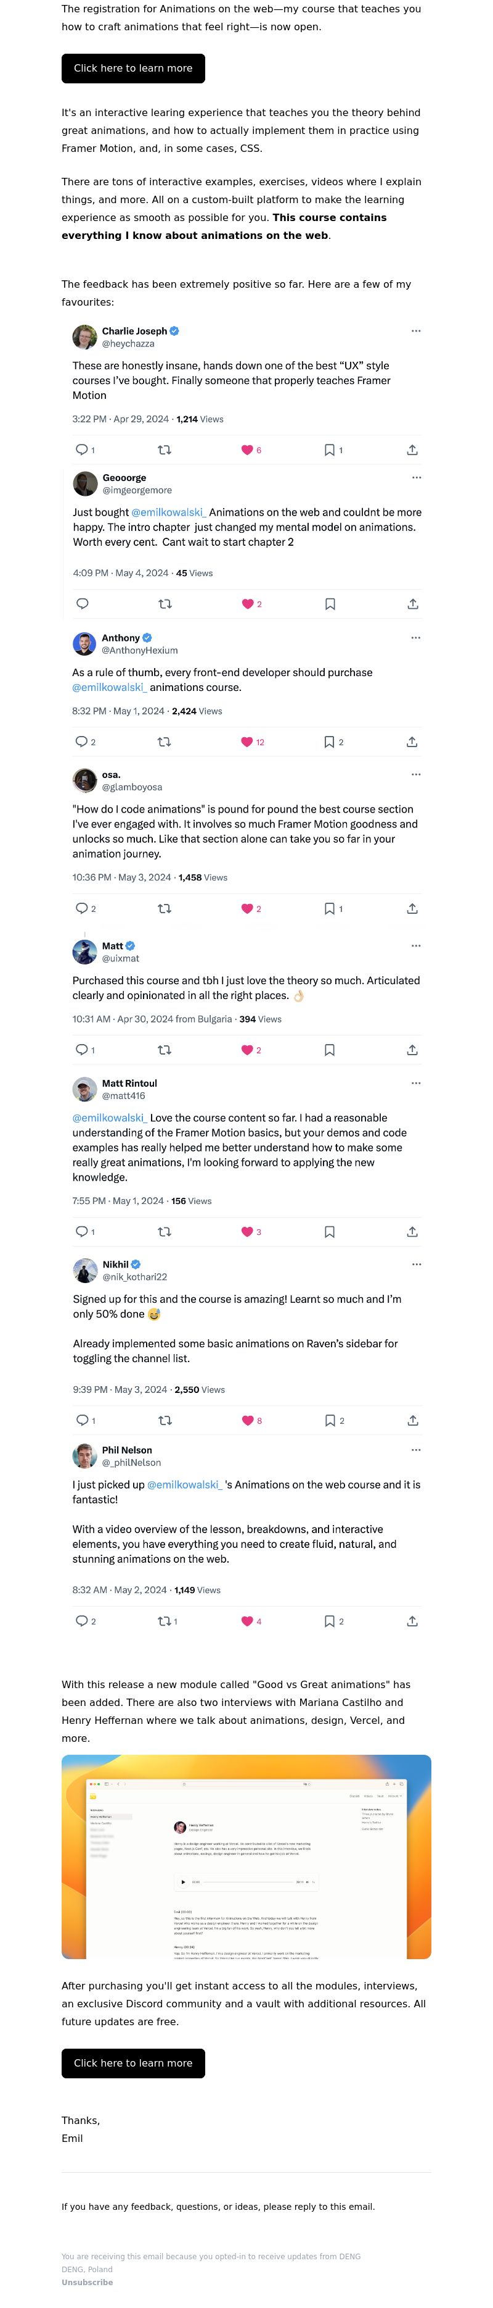Click top 'Click here to learn more' button
The width and height of the screenshot is (493, 2308).
[x=133, y=68]
